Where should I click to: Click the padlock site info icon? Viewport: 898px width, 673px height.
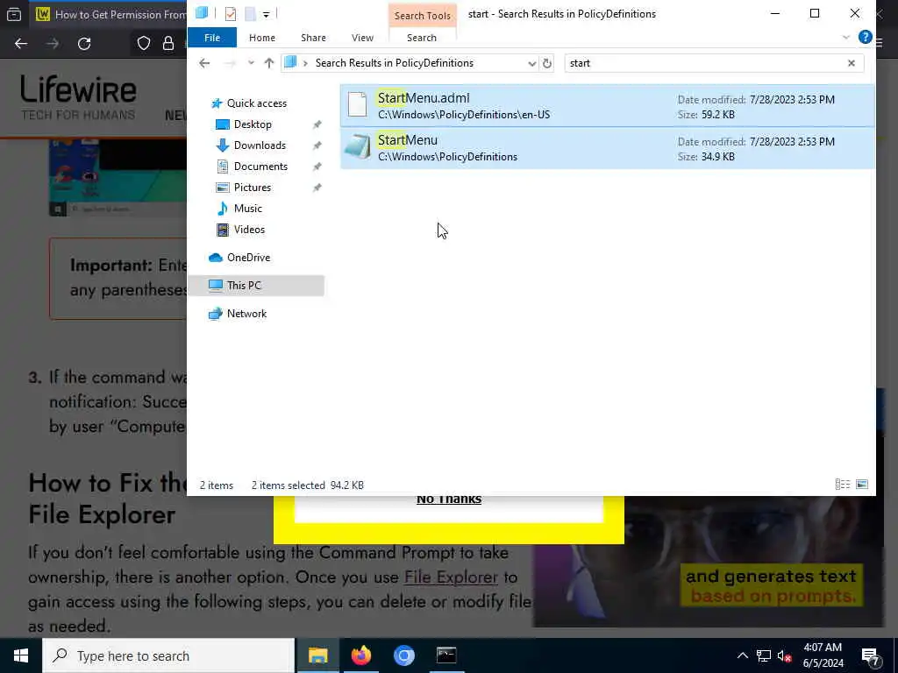pos(167,44)
